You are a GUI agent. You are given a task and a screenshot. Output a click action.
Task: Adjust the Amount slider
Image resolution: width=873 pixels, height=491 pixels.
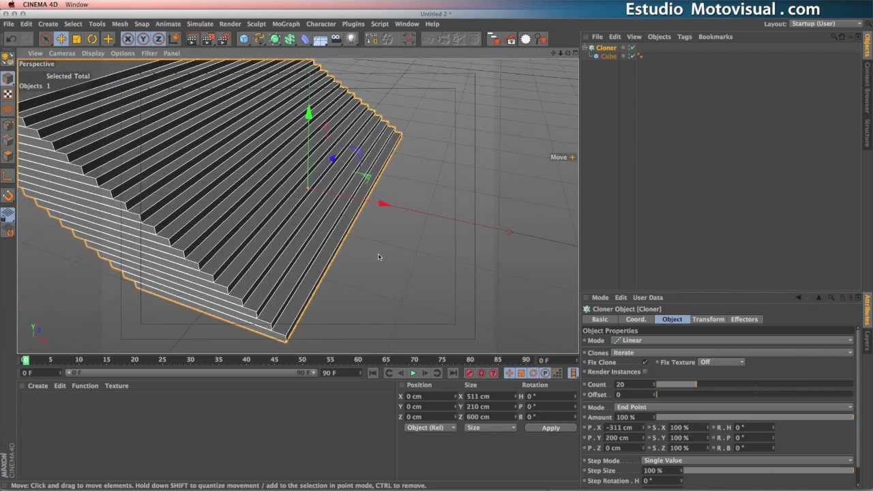[x=754, y=417]
